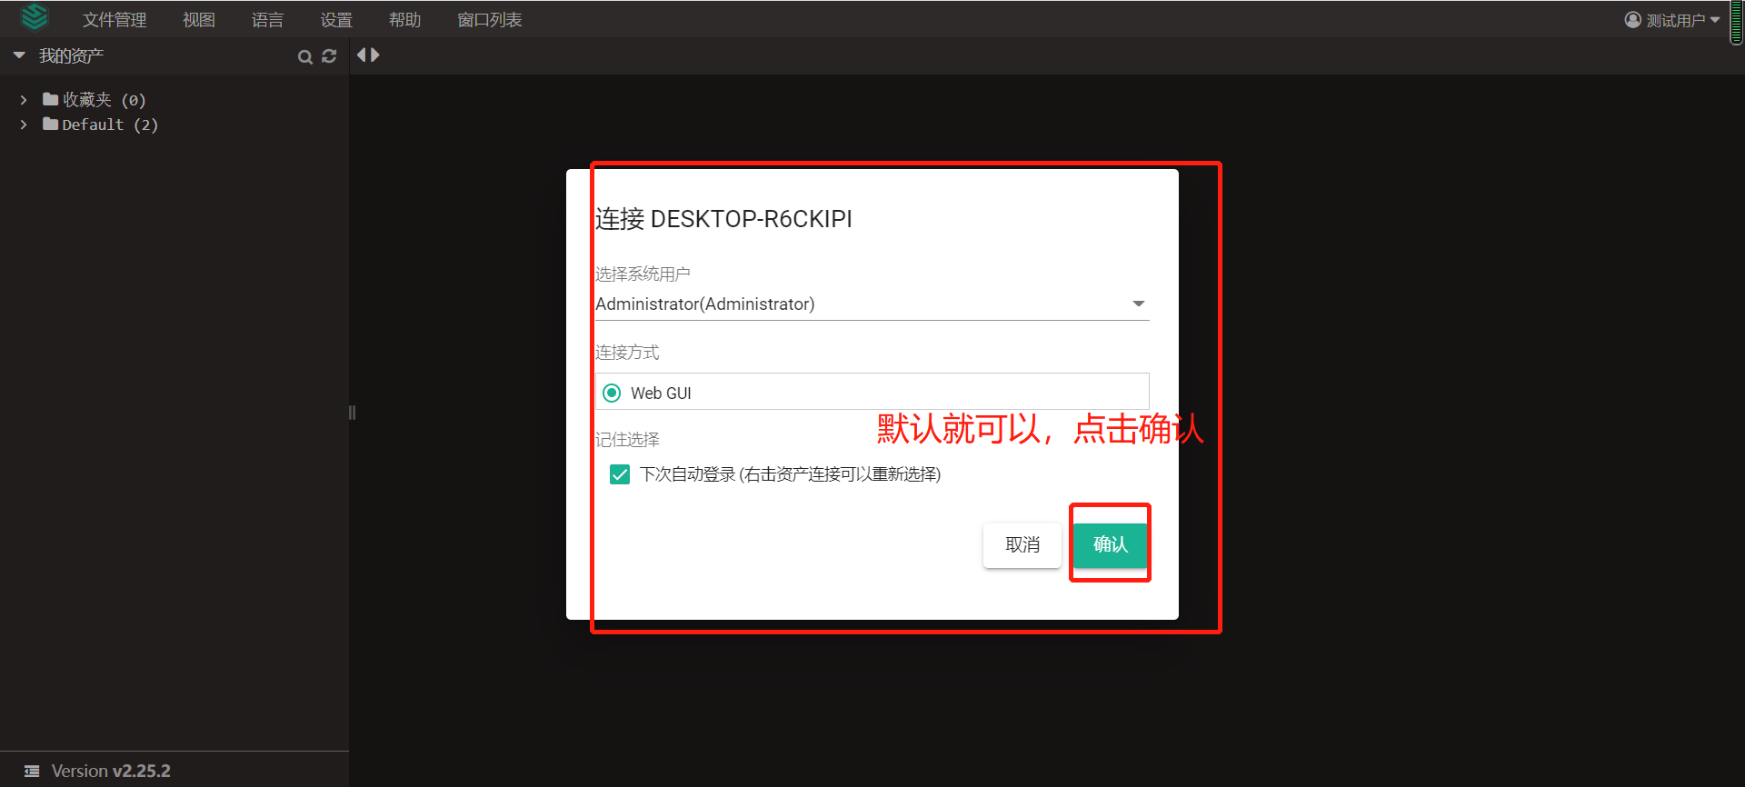Screen dimensions: 1745x787
Task: Expand the 收藏夹 tree node
Action: 24,100
